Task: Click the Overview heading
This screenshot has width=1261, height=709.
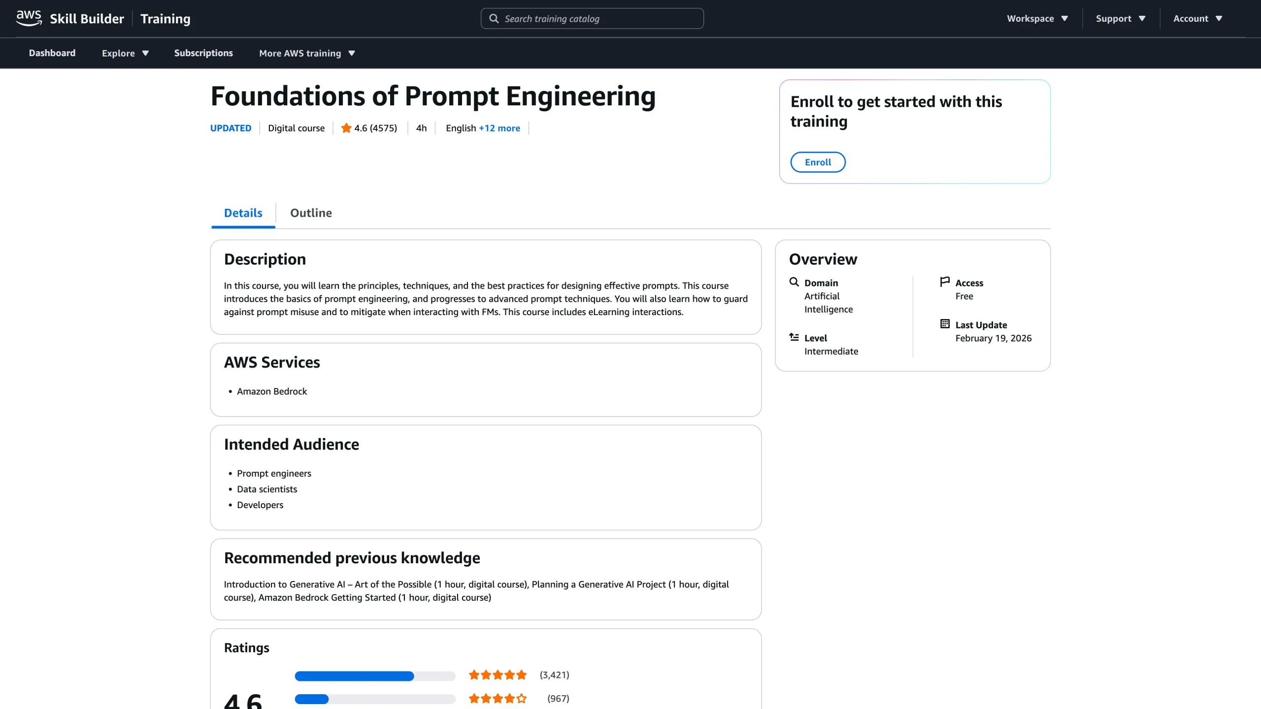Action: [823, 259]
